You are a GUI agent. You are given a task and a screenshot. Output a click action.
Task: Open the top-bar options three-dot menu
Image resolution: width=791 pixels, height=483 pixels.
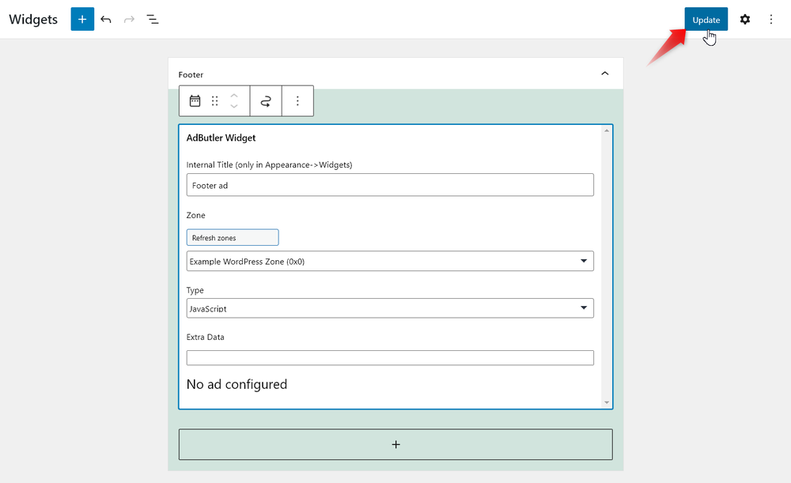click(770, 19)
